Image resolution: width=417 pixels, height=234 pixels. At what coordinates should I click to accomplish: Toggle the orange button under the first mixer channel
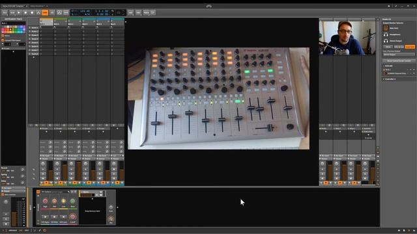point(46,183)
